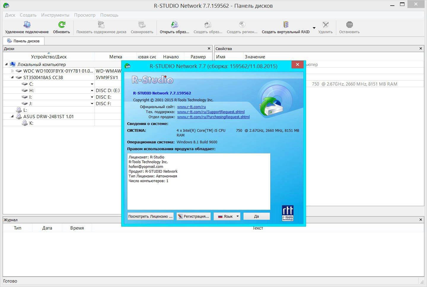This screenshot has width=427, height=287.
Task: Click the Открыть образ toolbar icon
Action: click(x=174, y=25)
